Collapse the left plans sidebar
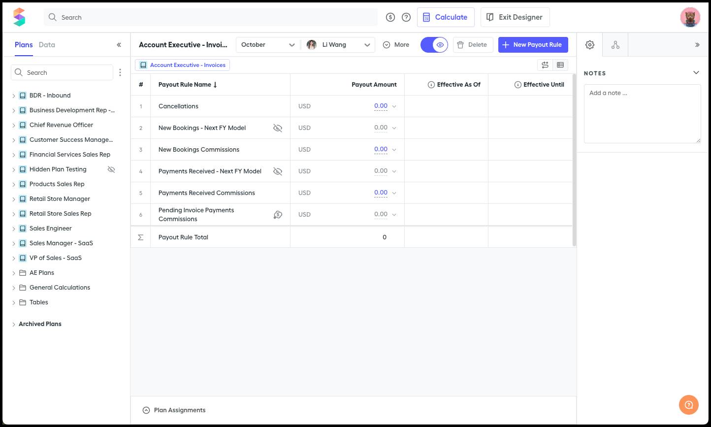This screenshot has height=427, width=711. (x=119, y=45)
